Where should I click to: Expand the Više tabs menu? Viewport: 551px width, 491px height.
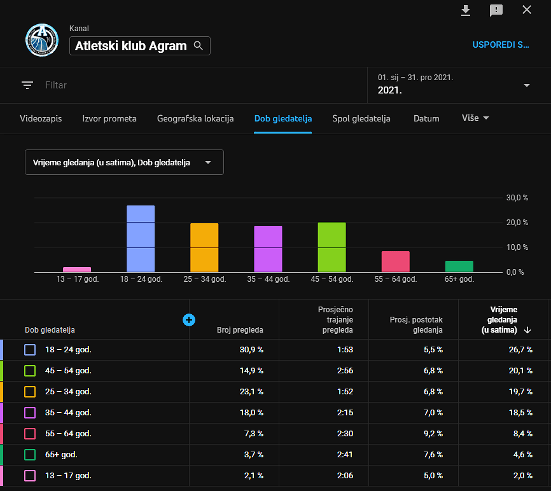[475, 118]
